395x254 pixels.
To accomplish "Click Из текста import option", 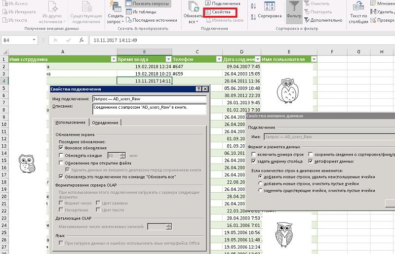I will point(15,20).
